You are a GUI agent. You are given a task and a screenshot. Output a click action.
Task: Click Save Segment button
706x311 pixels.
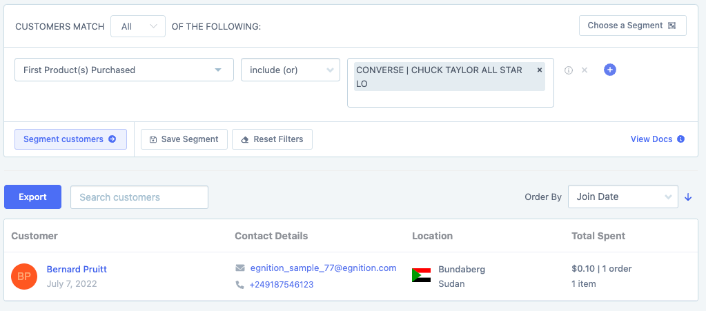coord(184,139)
